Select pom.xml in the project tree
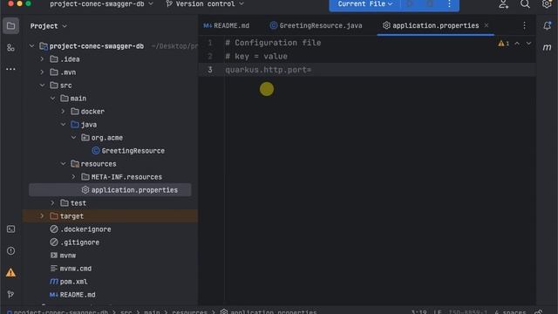 69,282
